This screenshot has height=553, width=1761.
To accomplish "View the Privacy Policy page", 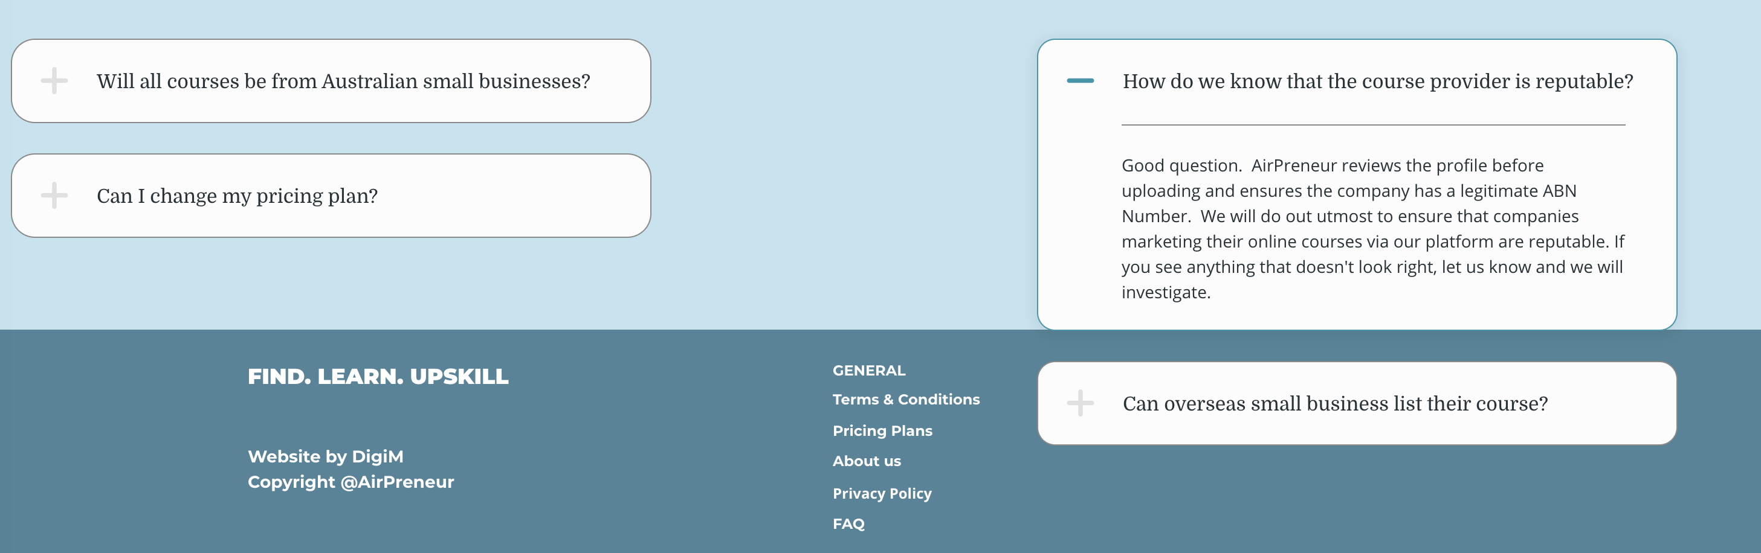I will [882, 493].
